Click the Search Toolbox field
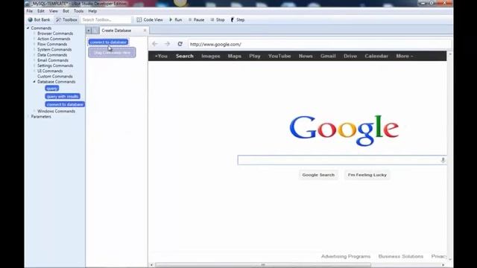477x268 pixels. point(106,20)
